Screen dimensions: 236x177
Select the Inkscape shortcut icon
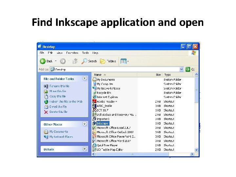[x=94, y=123]
